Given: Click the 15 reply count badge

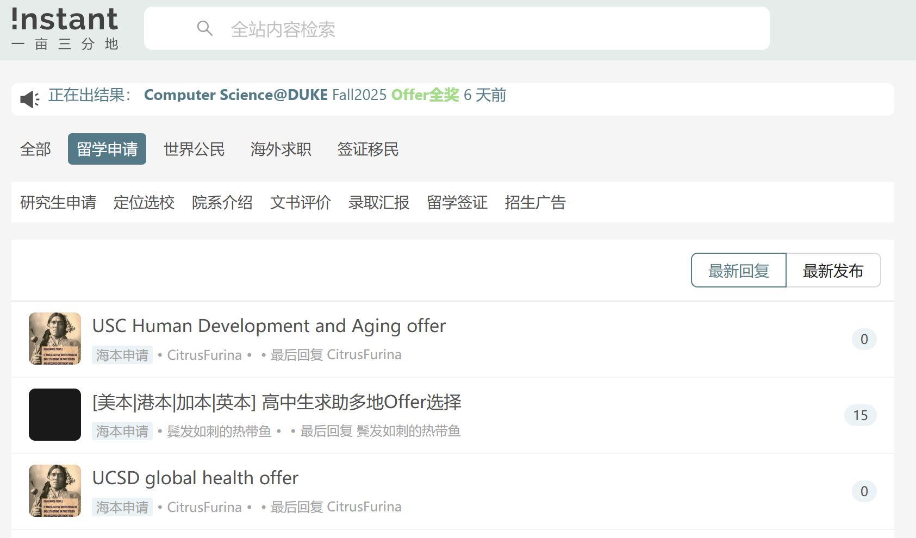Looking at the screenshot, I should (860, 415).
